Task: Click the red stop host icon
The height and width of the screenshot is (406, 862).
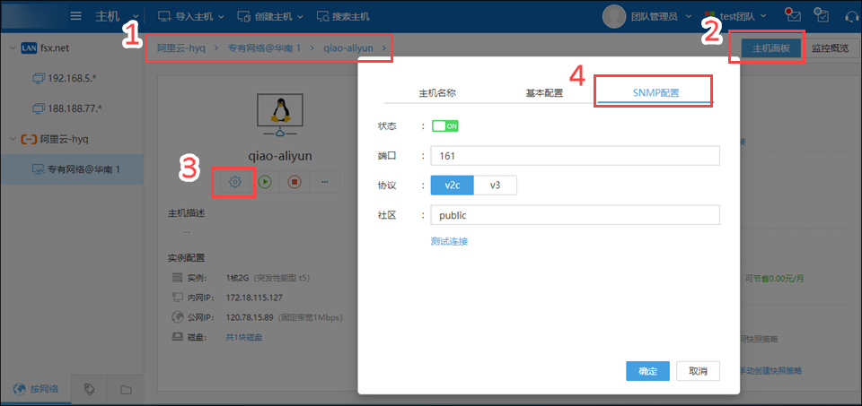Action: click(295, 182)
